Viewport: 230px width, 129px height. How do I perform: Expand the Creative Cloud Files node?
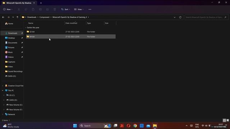tap(3, 86)
